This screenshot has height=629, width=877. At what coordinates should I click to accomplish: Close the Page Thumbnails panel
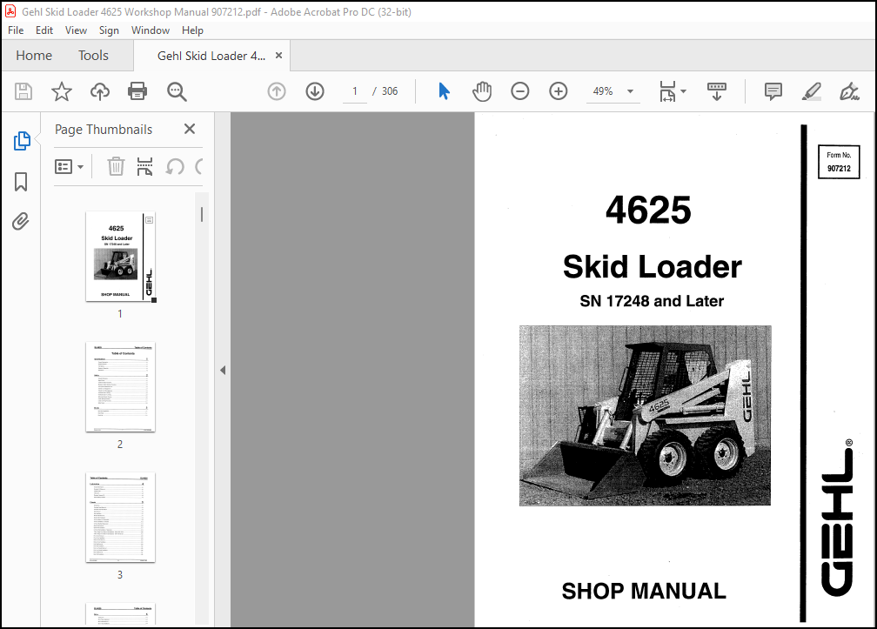pos(190,129)
